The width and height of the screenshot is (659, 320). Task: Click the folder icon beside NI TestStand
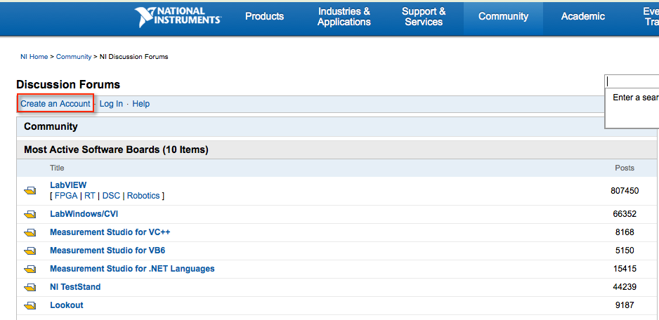pyautogui.click(x=30, y=287)
